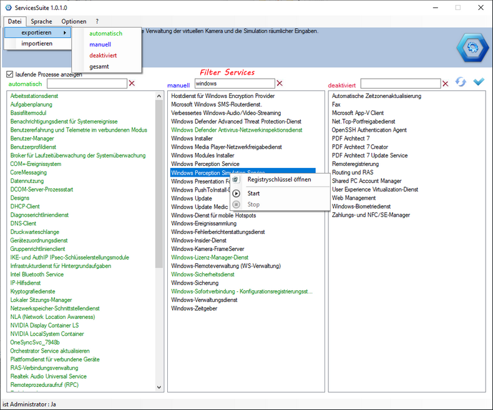
Task: Select 'Fax' in deaktiviert list
Action: click(x=336, y=104)
